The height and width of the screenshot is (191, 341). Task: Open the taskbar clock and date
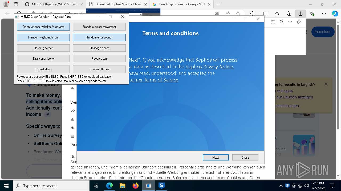pyautogui.click(x=318, y=186)
